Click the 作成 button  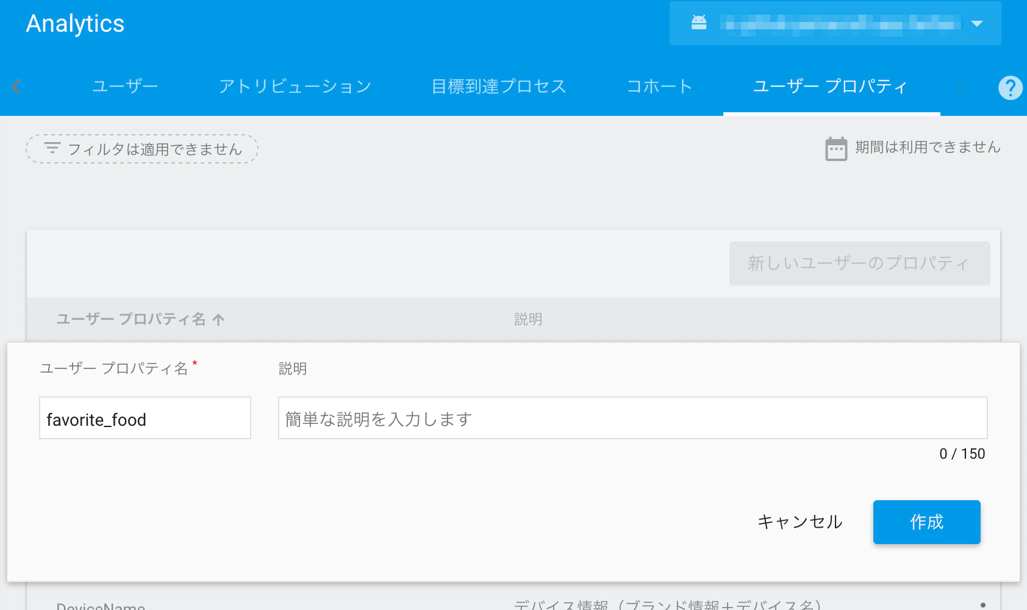tap(927, 522)
